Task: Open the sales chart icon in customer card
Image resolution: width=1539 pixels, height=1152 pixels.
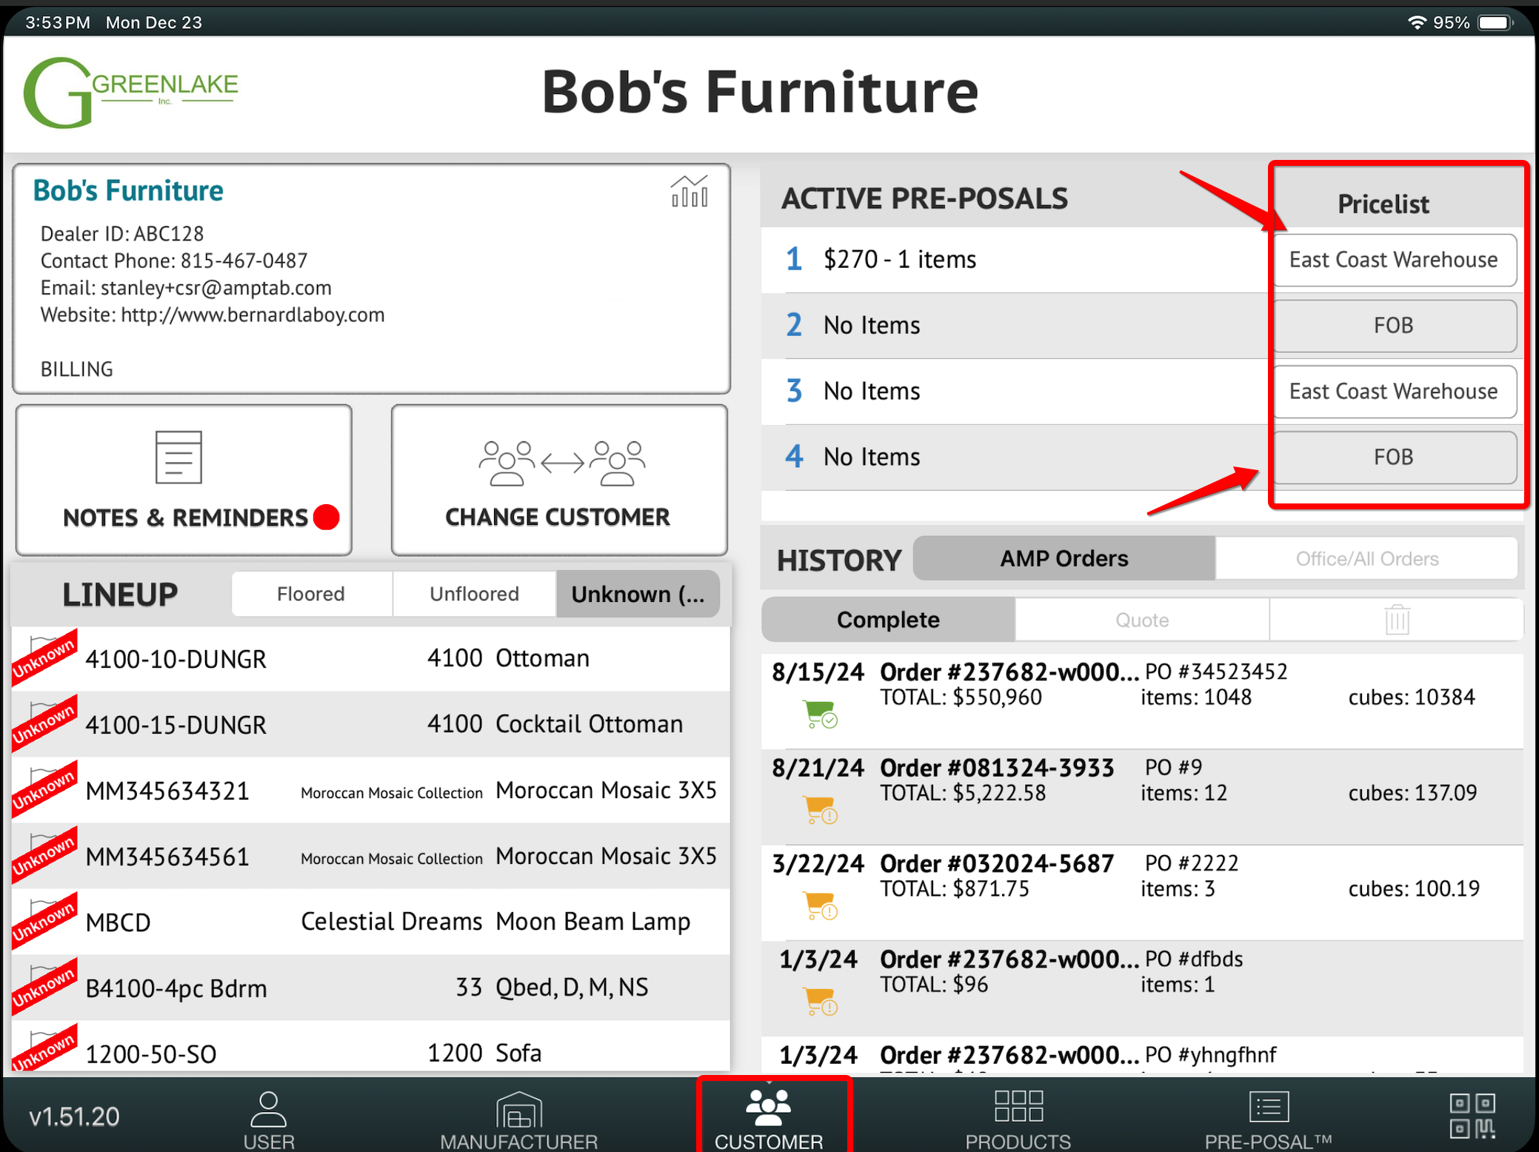Action: click(690, 192)
